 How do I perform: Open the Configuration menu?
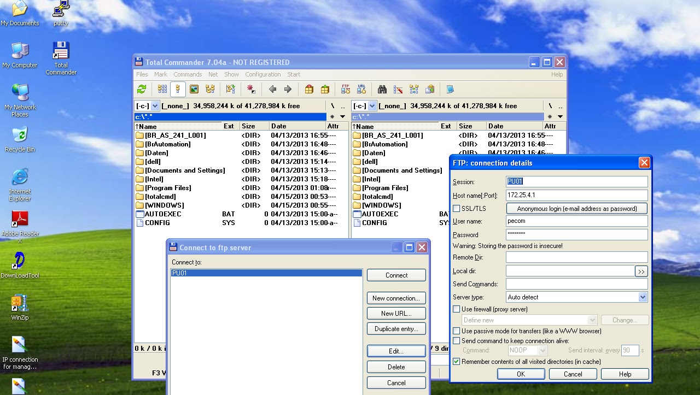click(263, 74)
